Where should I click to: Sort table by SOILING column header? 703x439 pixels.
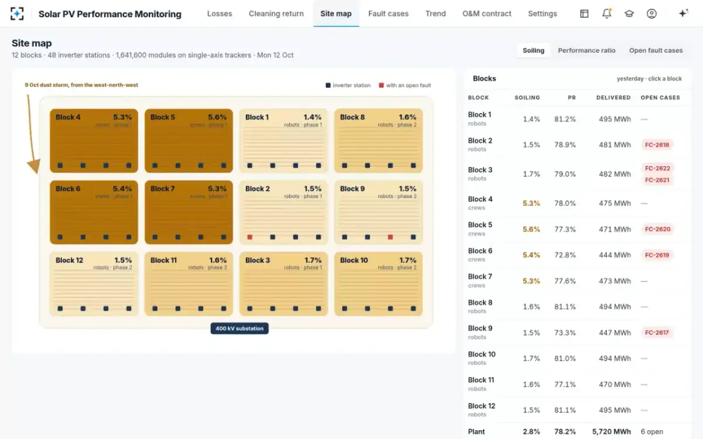click(x=527, y=98)
